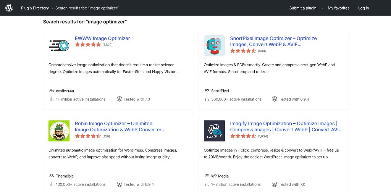Click author name WP Media

[220, 176]
